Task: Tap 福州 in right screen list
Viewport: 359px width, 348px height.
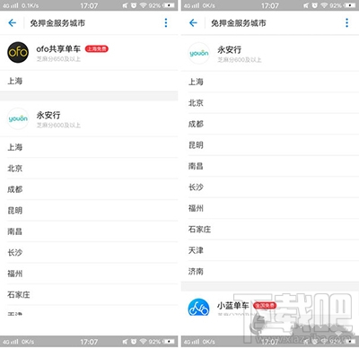Action: (x=270, y=208)
